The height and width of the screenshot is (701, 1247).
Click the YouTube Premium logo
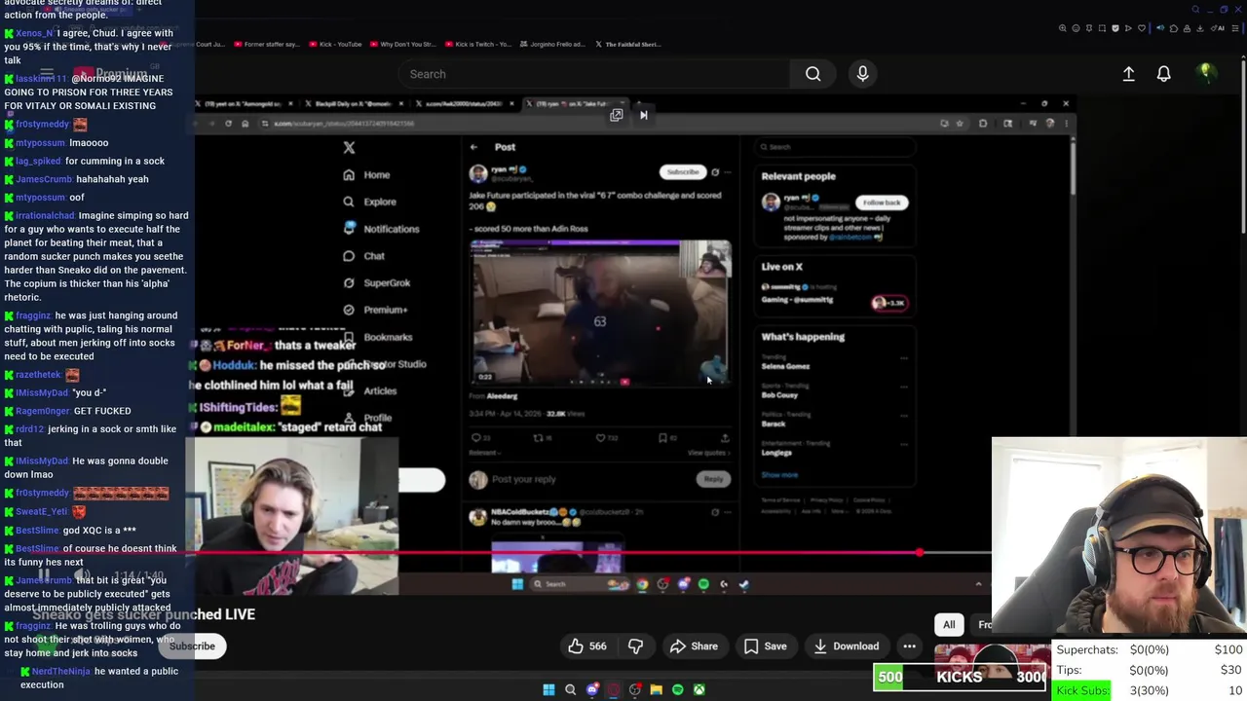point(110,74)
